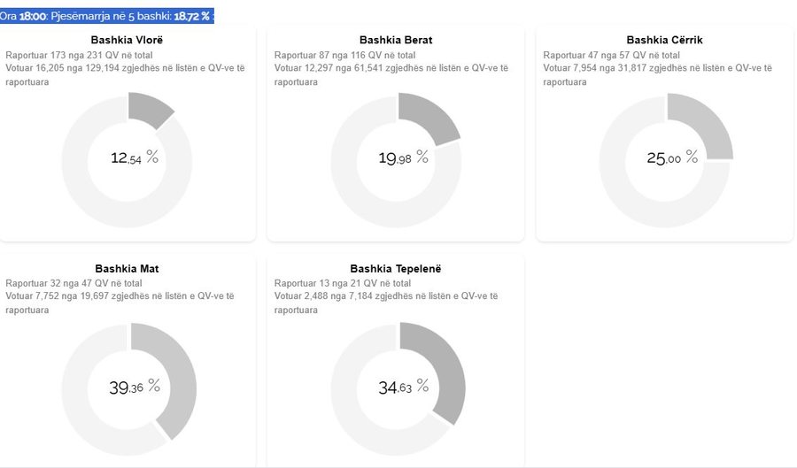Click the Bashkia Tepelenë card title
This screenshot has width=797, height=468.
tap(396, 269)
